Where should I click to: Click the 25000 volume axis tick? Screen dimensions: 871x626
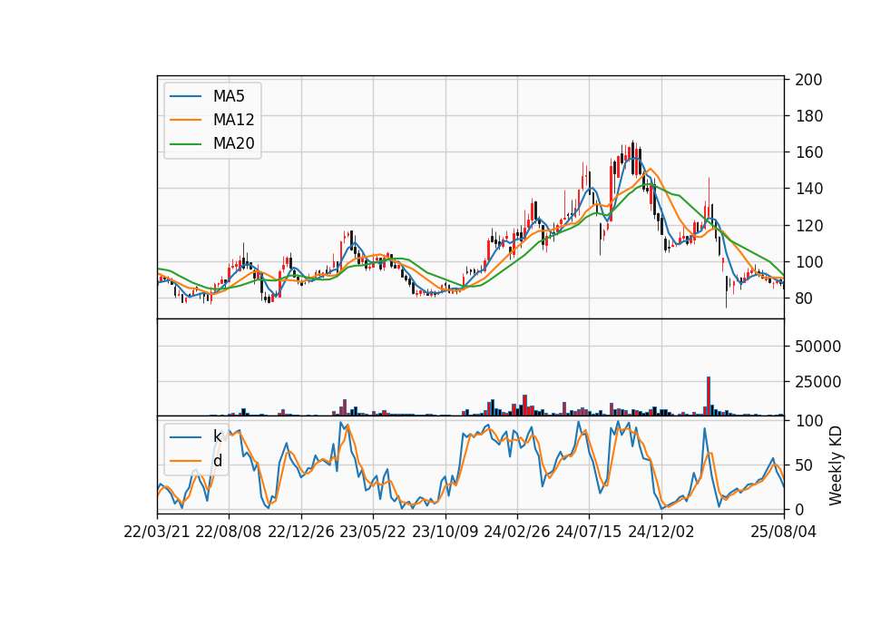click(x=817, y=382)
